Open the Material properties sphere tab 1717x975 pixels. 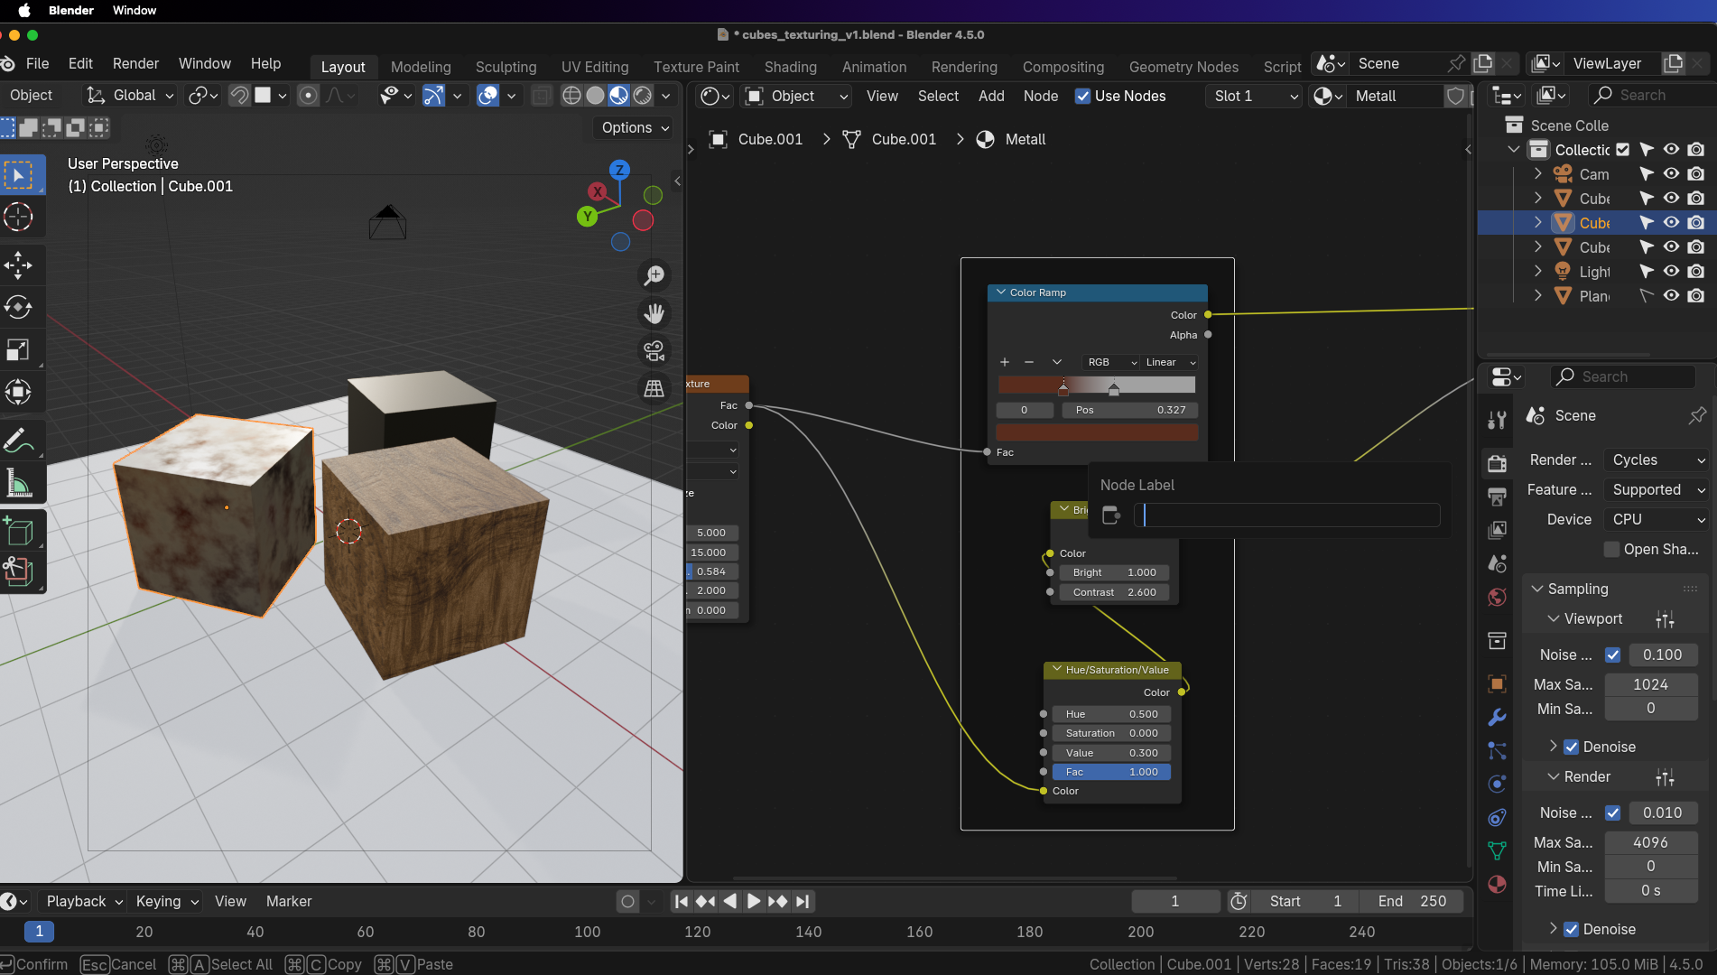[x=1497, y=884]
